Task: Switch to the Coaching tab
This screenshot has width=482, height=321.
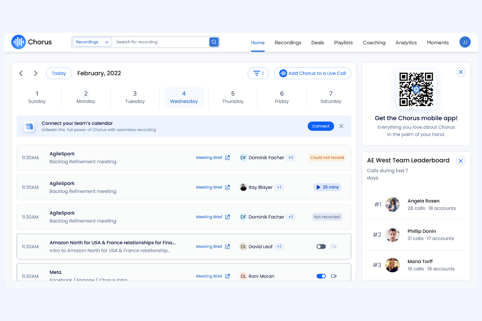Action: [374, 43]
